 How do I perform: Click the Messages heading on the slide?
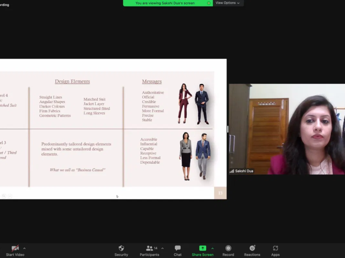pyautogui.click(x=152, y=81)
